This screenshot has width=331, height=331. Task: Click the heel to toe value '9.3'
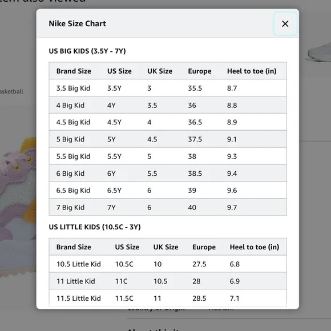(232, 156)
